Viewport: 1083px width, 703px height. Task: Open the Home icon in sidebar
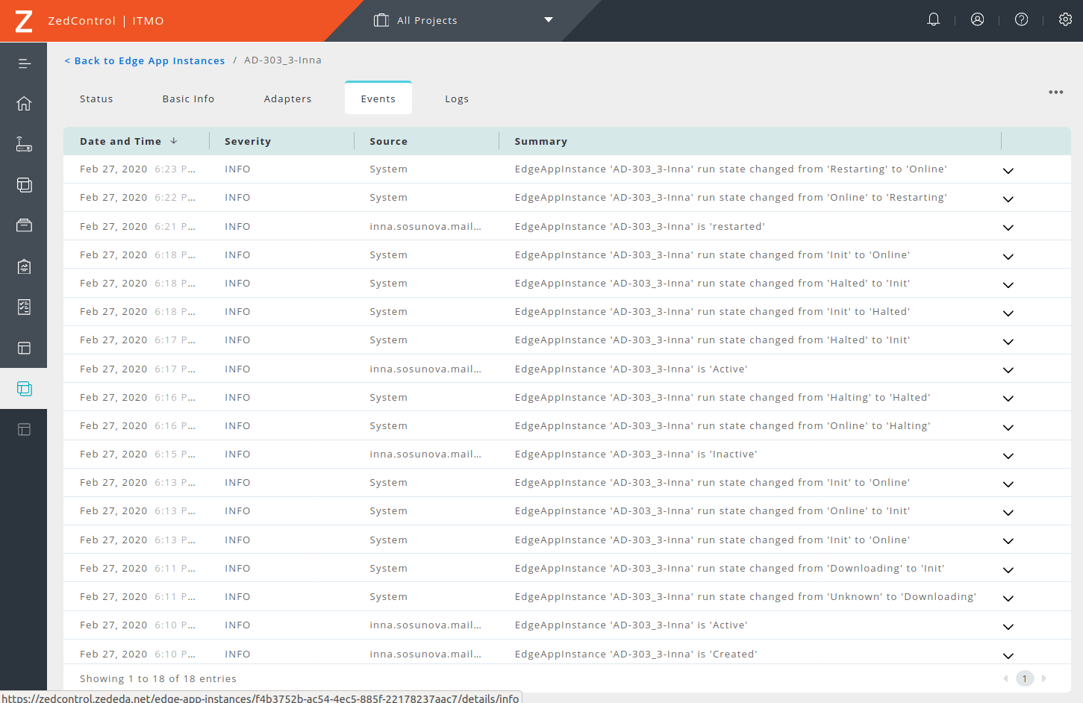coord(24,104)
